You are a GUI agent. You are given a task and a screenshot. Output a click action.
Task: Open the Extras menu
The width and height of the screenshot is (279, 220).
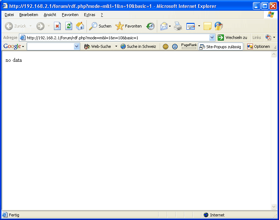(90, 15)
